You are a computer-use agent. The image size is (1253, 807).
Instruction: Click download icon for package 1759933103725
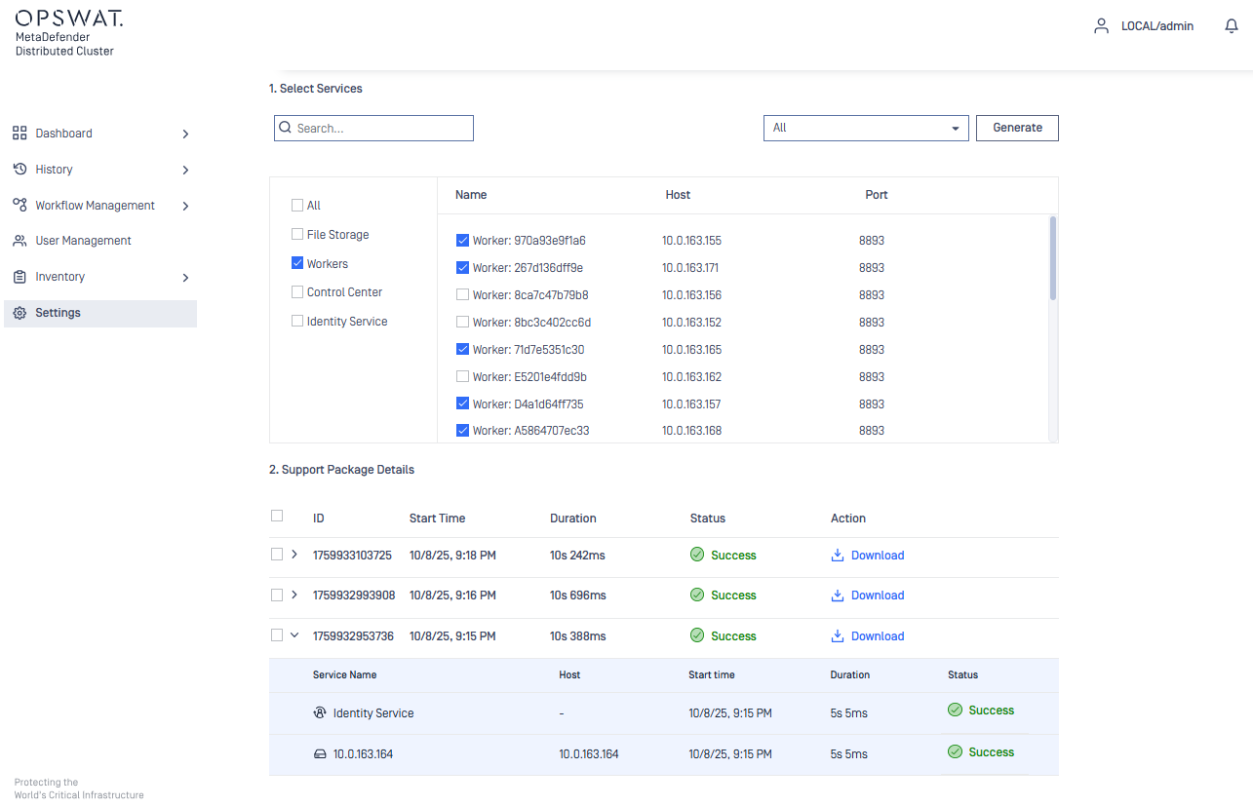coord(837,556)
